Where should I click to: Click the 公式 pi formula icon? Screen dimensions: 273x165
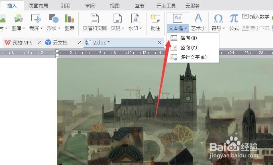point(234,18)
